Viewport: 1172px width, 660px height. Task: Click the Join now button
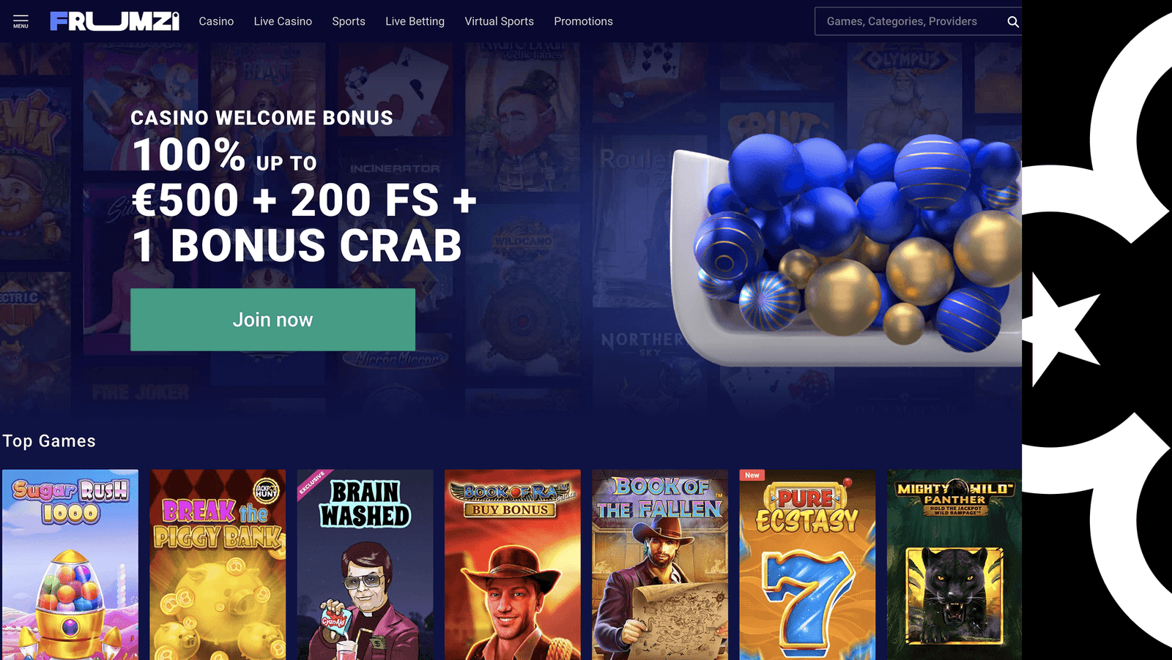272,320
